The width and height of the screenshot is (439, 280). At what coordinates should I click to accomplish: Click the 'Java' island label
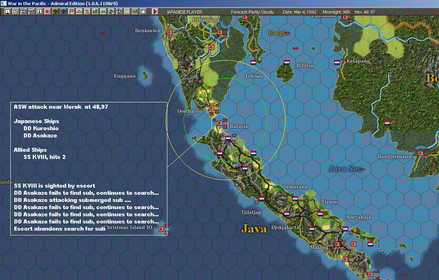(254, 229)
